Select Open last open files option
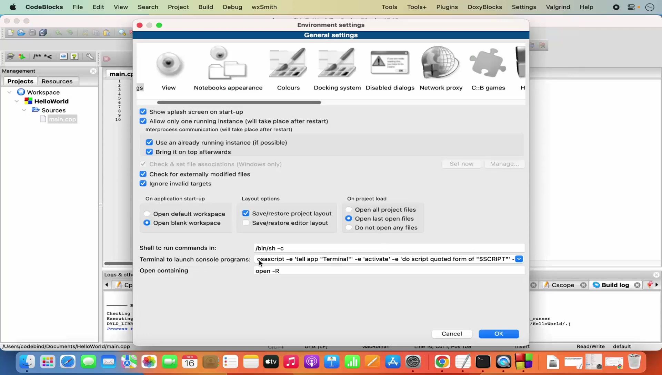Screen dimensions: 662x375 coord(349,218)
